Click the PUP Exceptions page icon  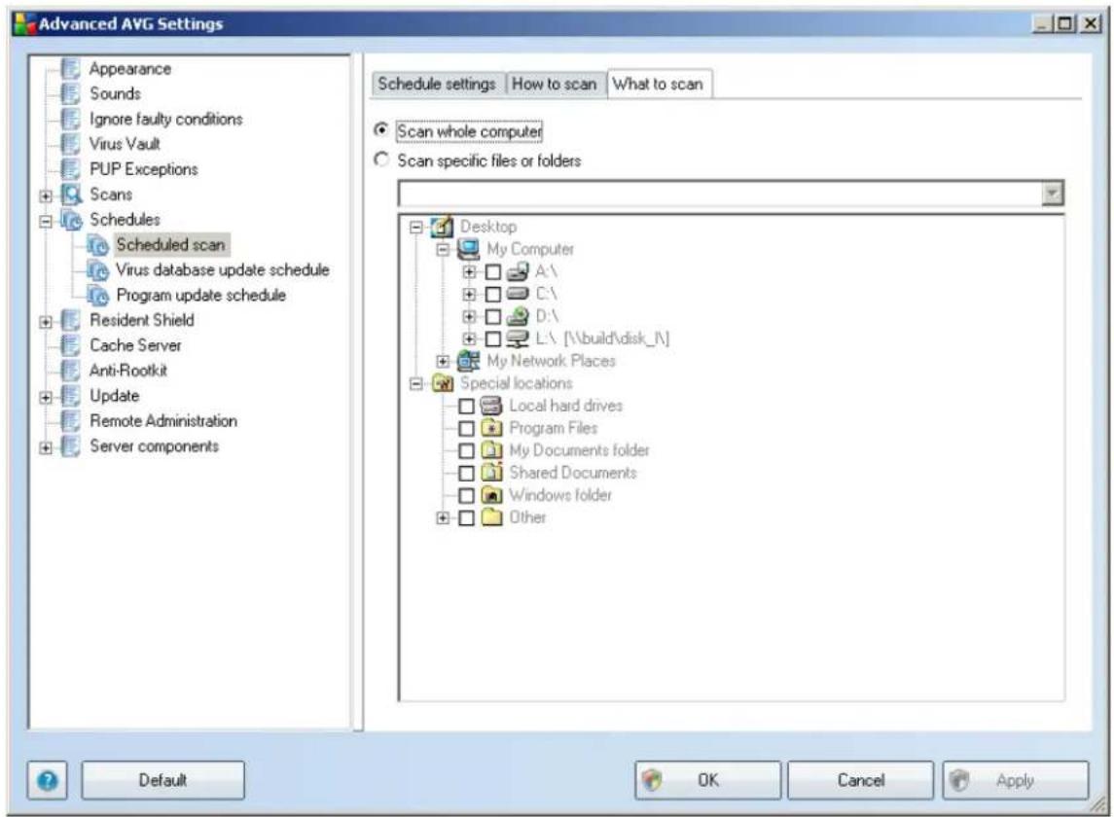[70, 169]
